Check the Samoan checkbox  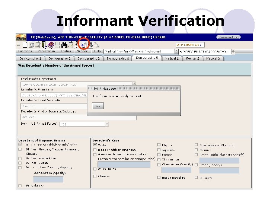coord(196,150)
